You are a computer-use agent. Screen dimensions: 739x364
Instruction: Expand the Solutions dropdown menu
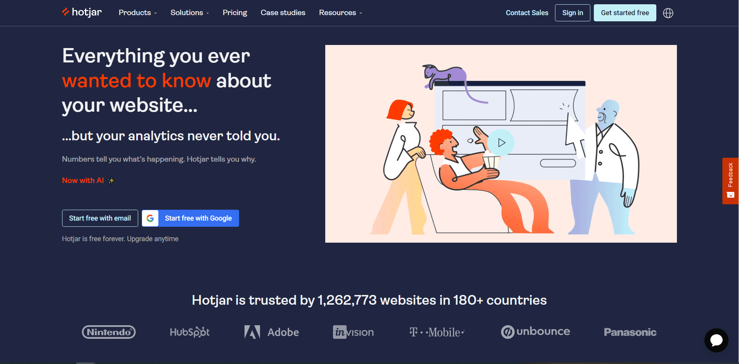190,13
